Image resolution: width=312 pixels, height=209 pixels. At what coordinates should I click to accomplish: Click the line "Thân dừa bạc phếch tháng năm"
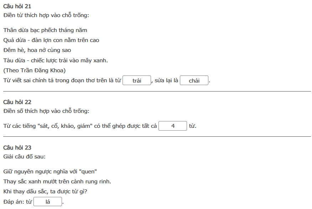45,30
